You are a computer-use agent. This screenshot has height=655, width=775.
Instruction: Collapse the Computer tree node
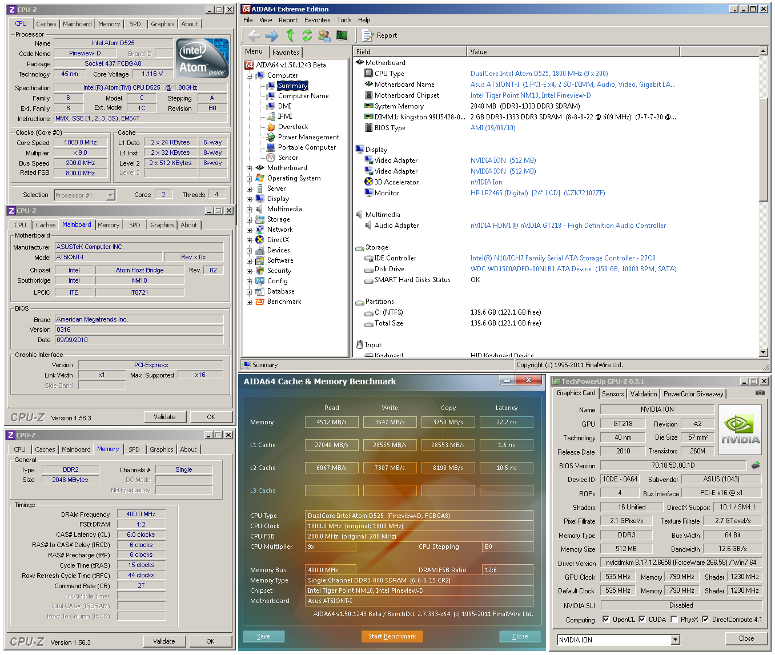(x=249, y=75)
